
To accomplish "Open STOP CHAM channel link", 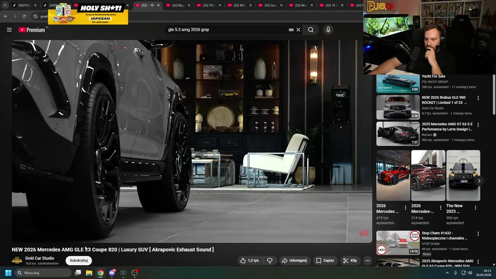I will 431,244.
